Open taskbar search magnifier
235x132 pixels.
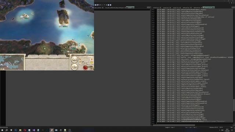(x=7, y=130)
